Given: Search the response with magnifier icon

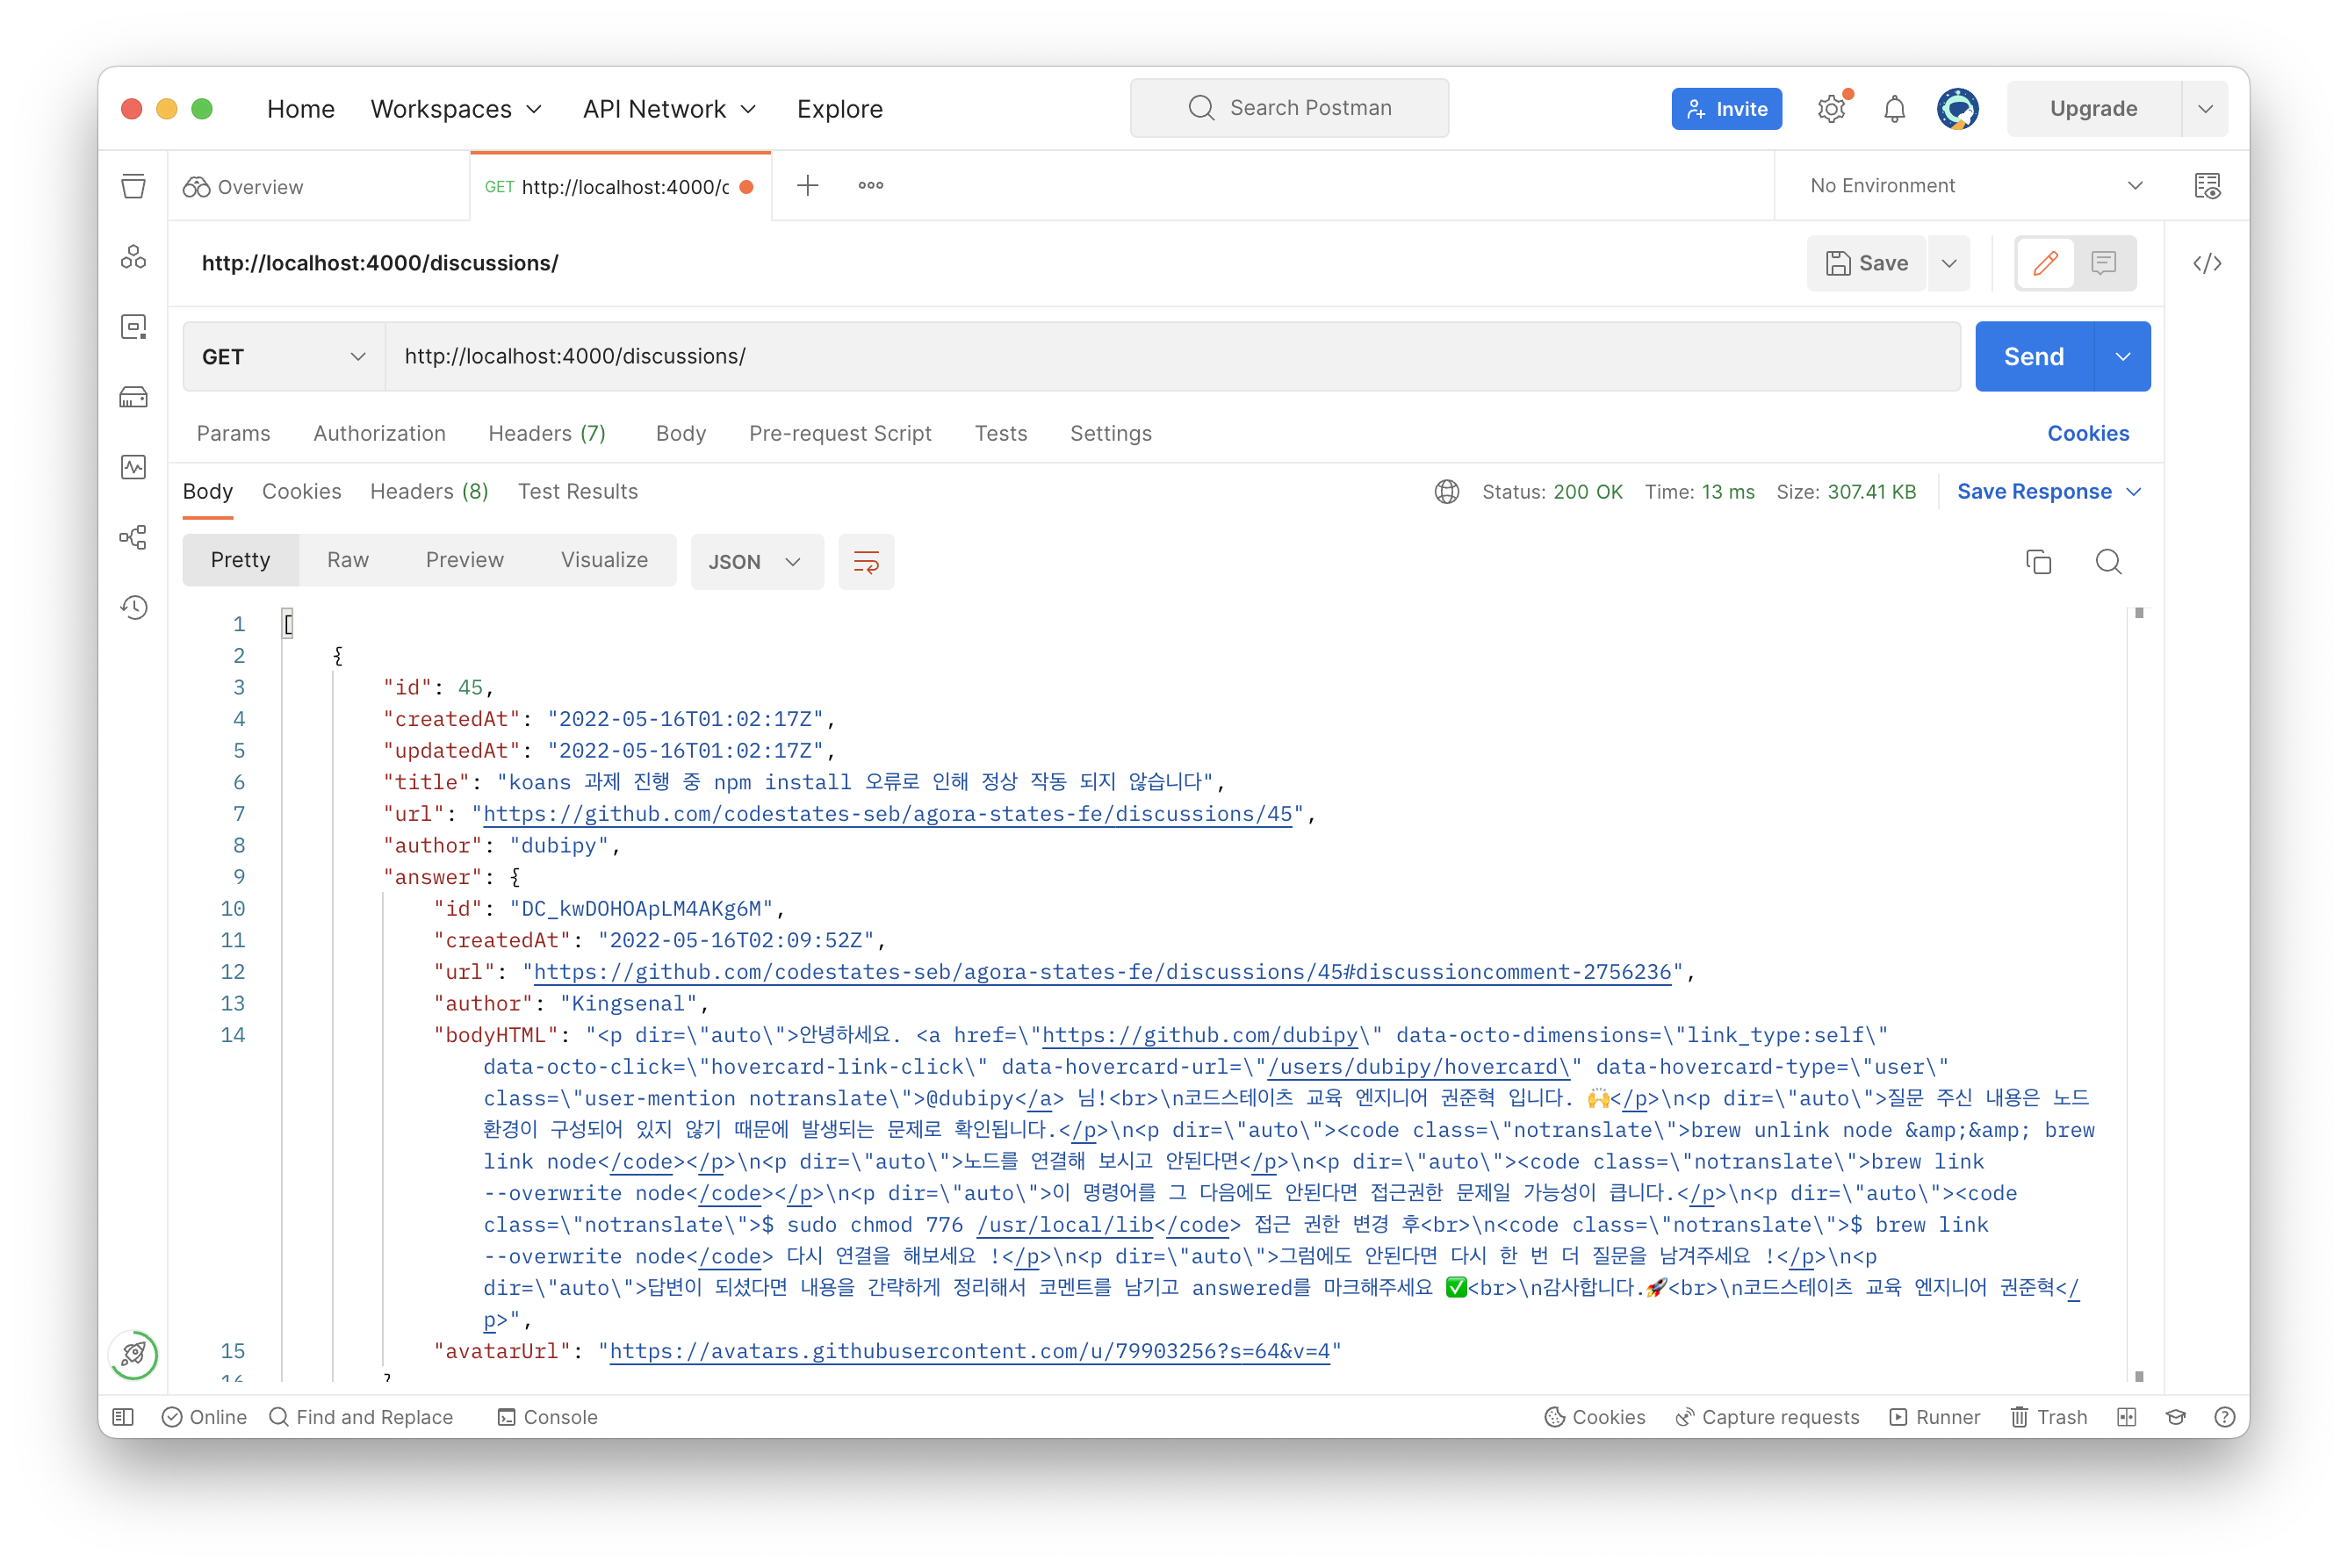Looking at the screenshot, I should coord(2107,561).
